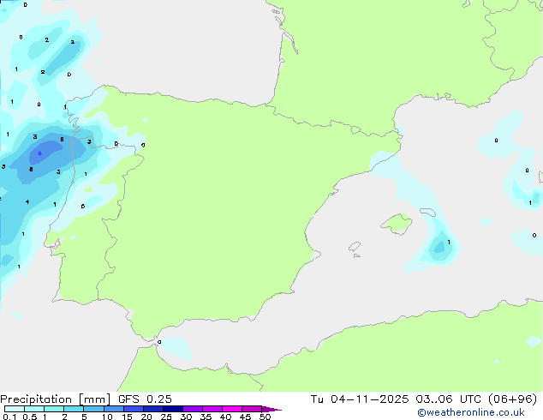Screen dimensions: 543x420
Task: Select the 40–45 mm magenta legend swatch
Action: pos(232,409)
